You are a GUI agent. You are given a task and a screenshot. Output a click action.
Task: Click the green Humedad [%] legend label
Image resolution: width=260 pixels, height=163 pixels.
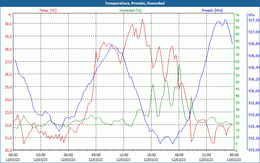[130, 10]
